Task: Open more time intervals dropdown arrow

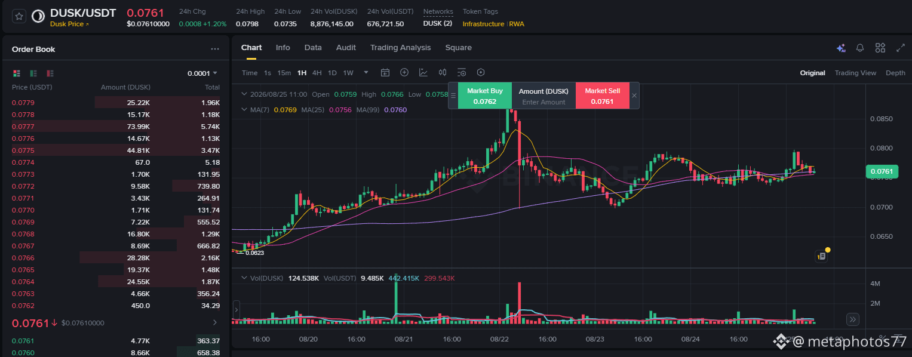Action: (x=366, y=73)
